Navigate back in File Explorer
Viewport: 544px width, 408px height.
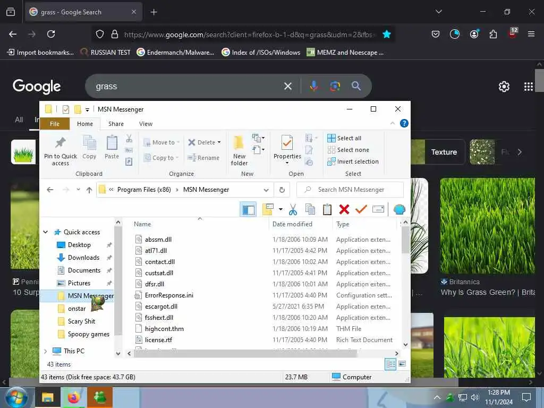click(x=50, y=190)
